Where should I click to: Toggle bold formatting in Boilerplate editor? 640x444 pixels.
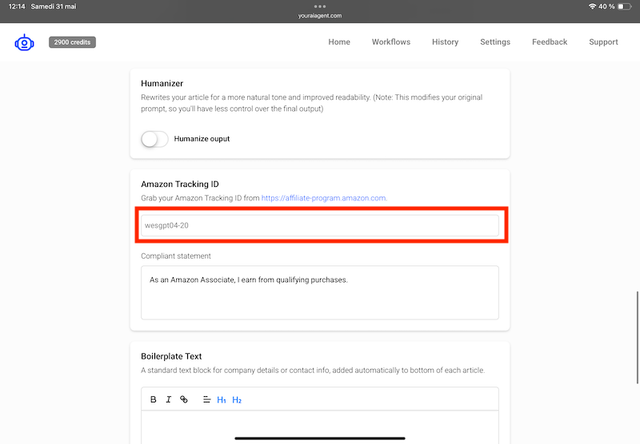[153, 399]
